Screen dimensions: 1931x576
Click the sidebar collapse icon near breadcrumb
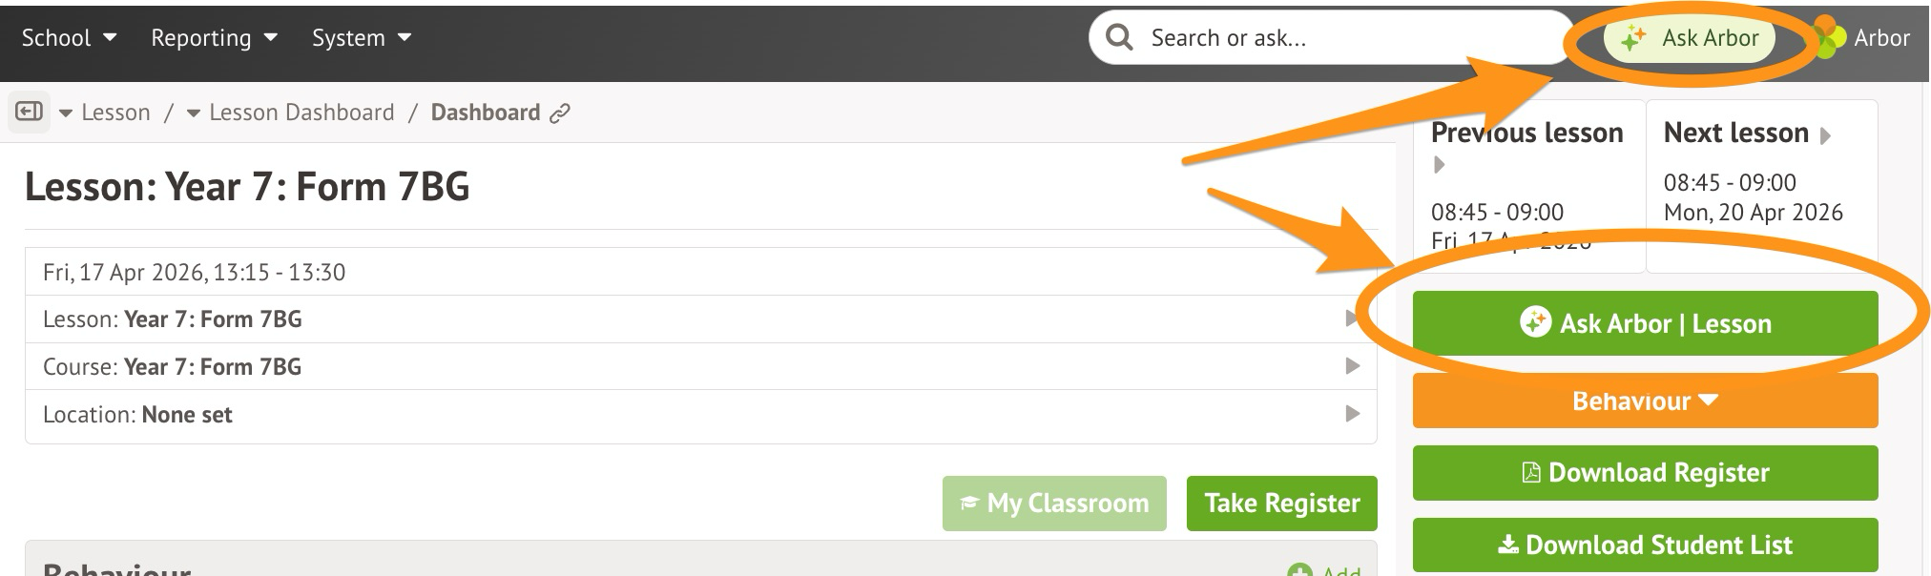click(x=29, y=112)
